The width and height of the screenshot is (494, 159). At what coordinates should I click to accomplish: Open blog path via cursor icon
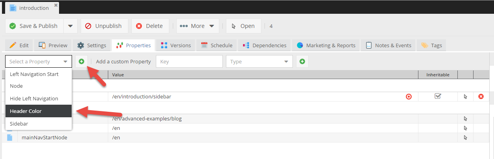(x=465, y=118)
